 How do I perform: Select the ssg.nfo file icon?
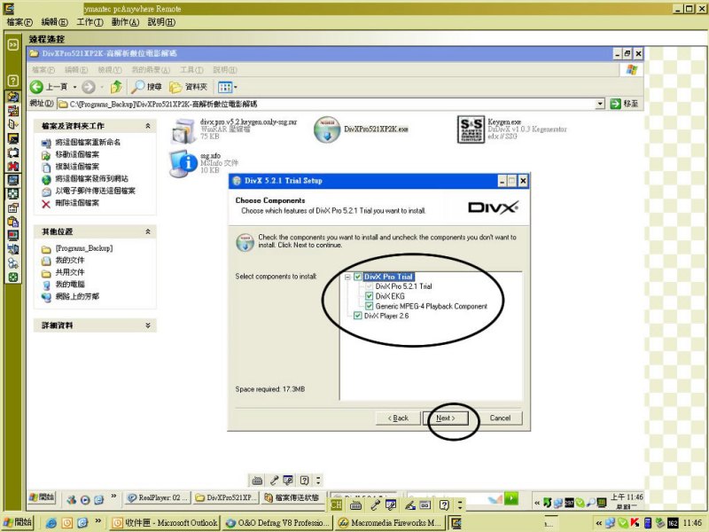point(183,163)
